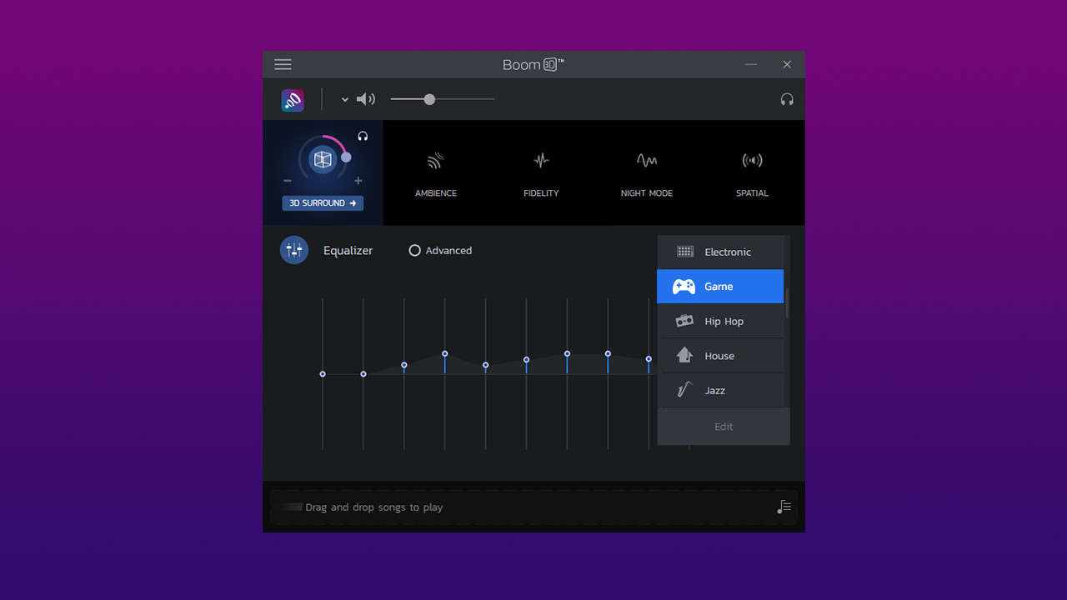Open 3D Surround settings arrow button

(x=323, y=203)
